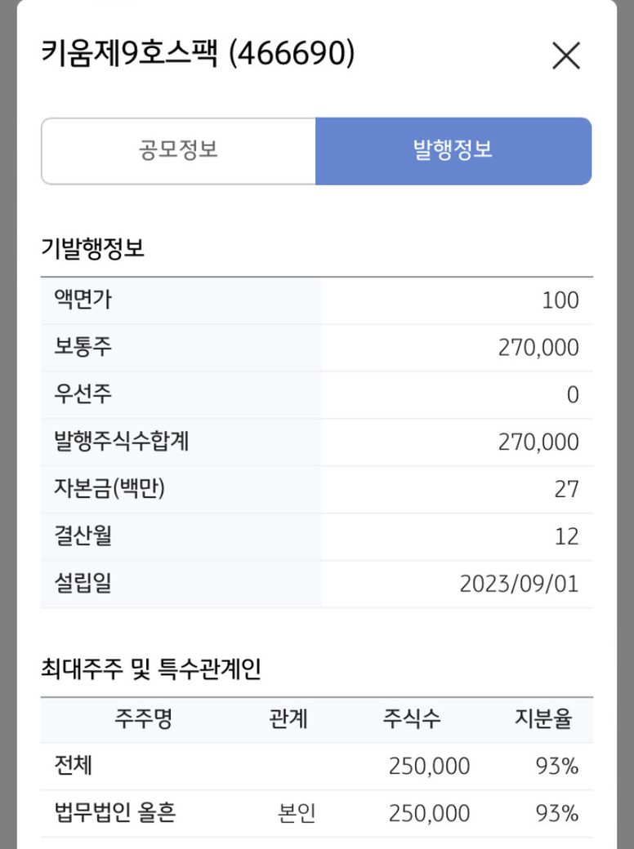Click the 주주명 column header
634x849 pixels.
point(143,719)
